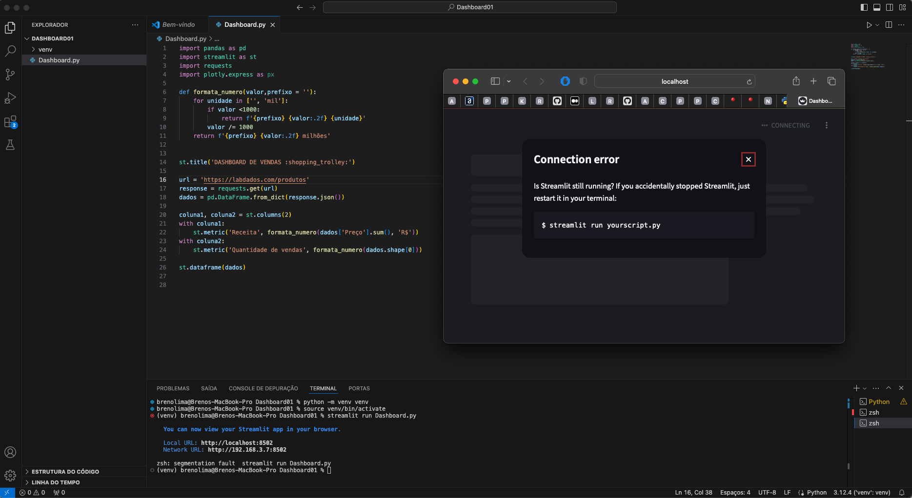This screenshot has height=498, width=912.
Task: Go forward in VS Code navigation
Action: [313, 7]
